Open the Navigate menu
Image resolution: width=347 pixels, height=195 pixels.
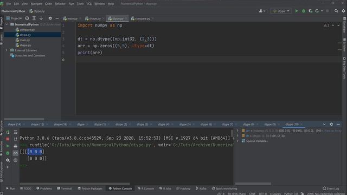pyautogui.click(x=36, y=4)
